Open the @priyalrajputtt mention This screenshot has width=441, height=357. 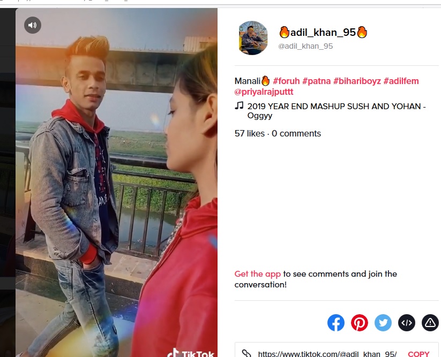pos(264,92)
